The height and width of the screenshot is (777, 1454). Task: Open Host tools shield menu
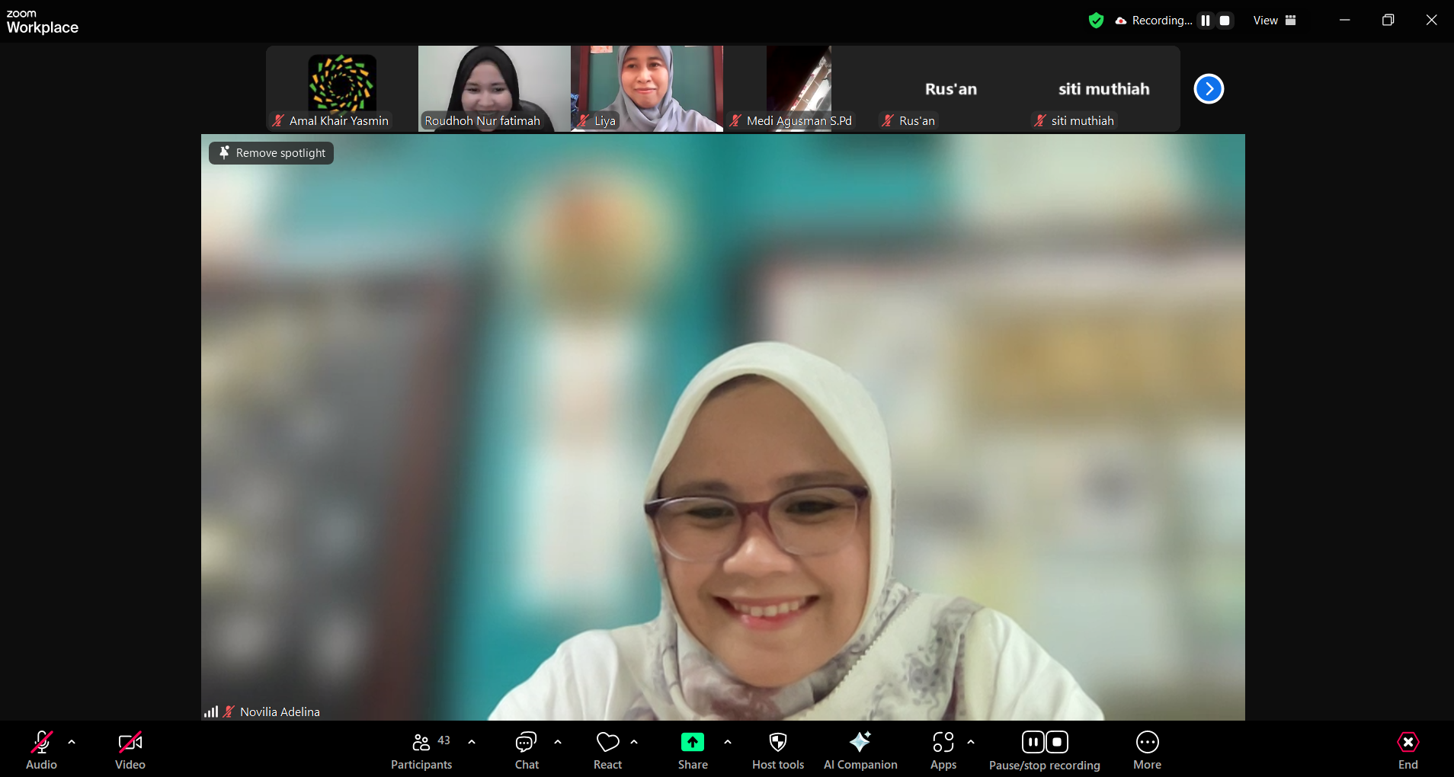pyautogui.click(x=778, y=750)
